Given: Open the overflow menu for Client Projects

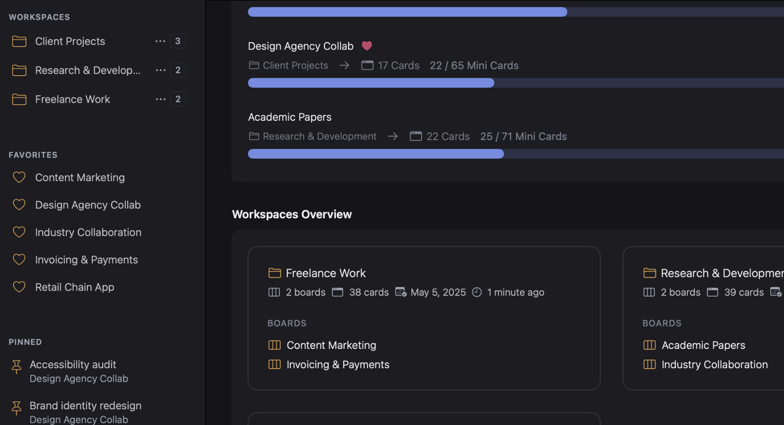Looking at the screenshot, I should pyautogui.click(x=160, y=41).
